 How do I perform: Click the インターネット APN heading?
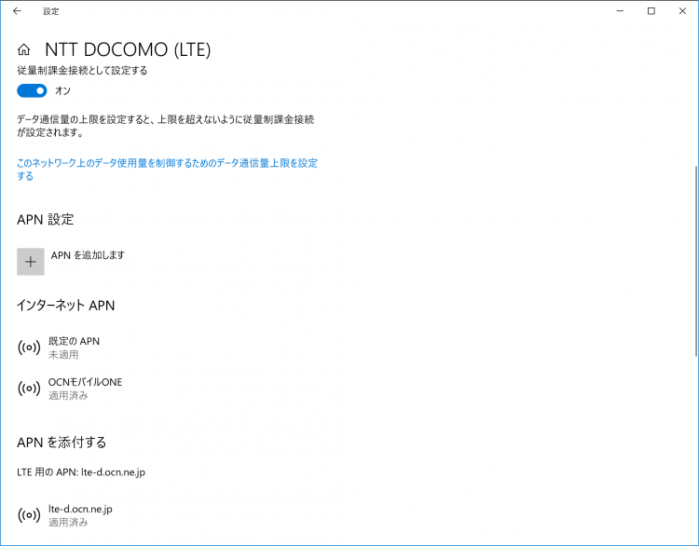(65, 306)
